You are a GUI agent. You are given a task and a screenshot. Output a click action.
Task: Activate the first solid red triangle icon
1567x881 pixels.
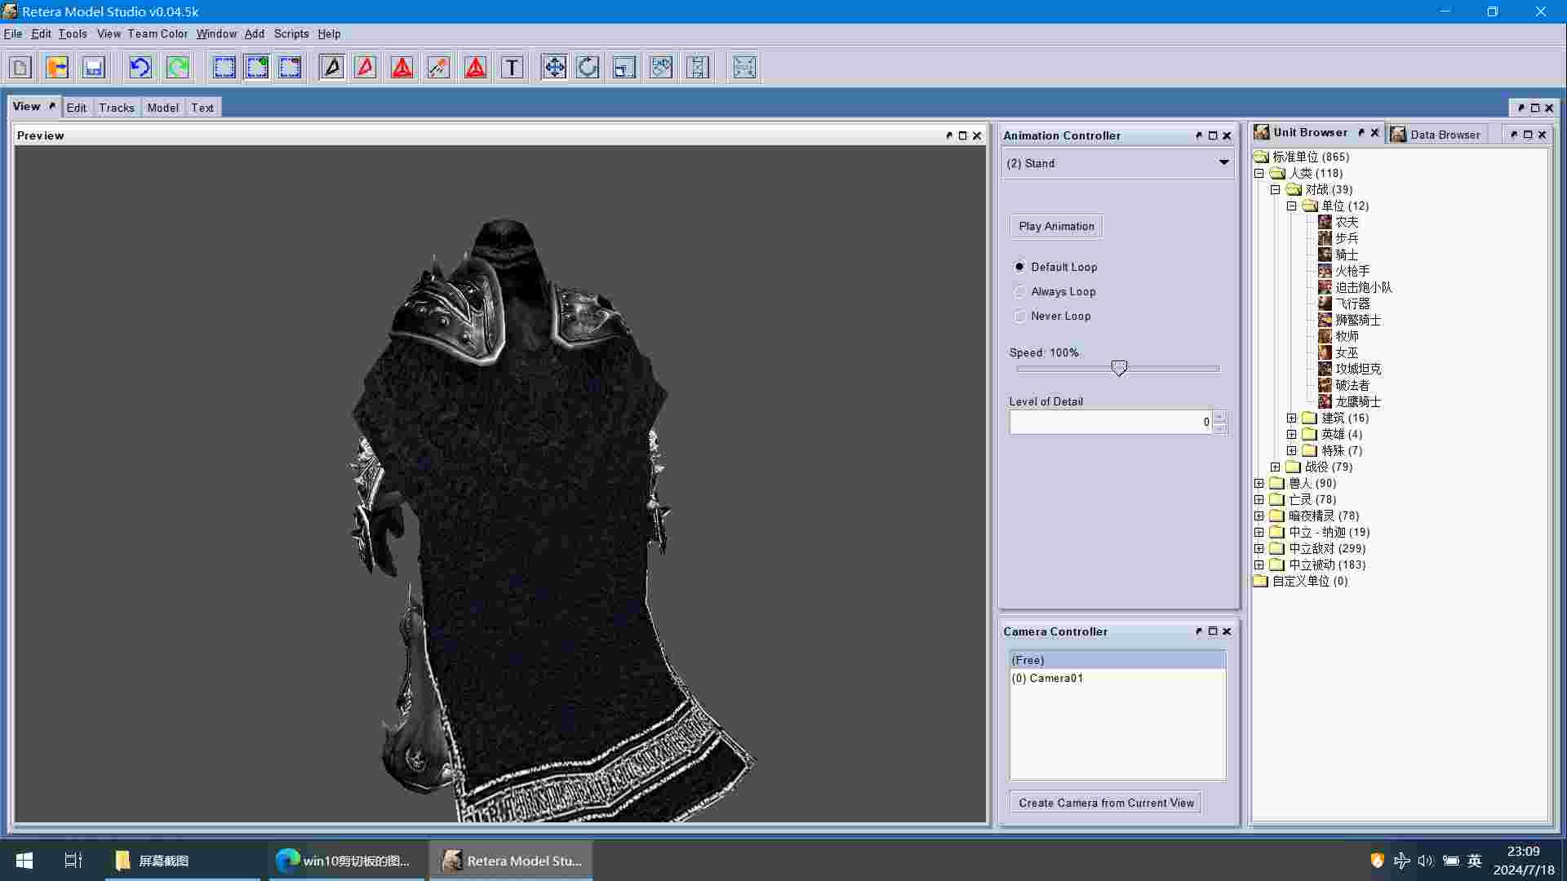click(x=402, y=67)
